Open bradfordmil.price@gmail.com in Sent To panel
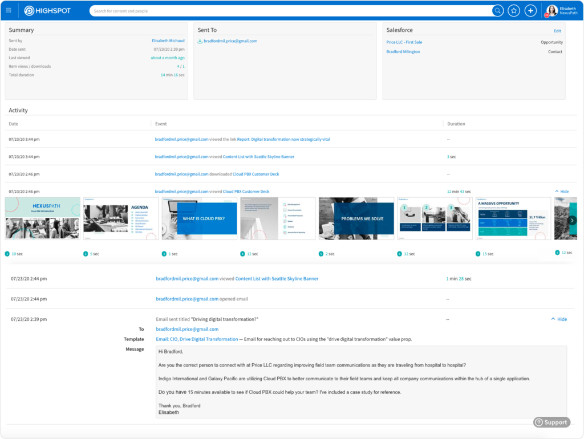The height and width of the screenshot is (439, 584). [x=230, y=41]
